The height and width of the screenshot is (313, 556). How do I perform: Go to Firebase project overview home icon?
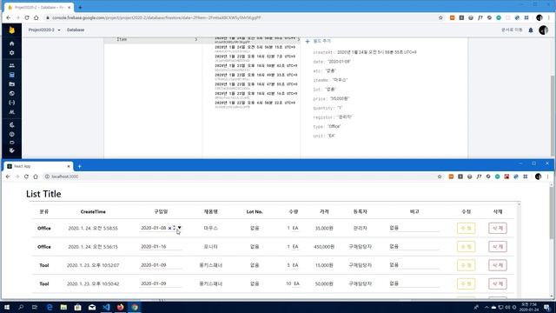pyautogui.click(x=11, y=43)
